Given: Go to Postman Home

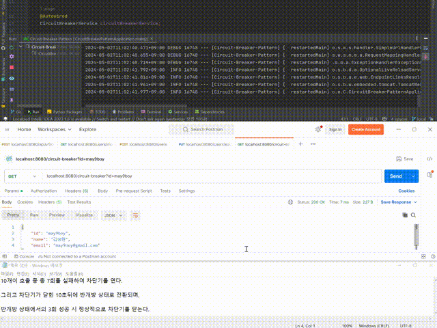Looking at the screenshot, I should tap(24, 129).
